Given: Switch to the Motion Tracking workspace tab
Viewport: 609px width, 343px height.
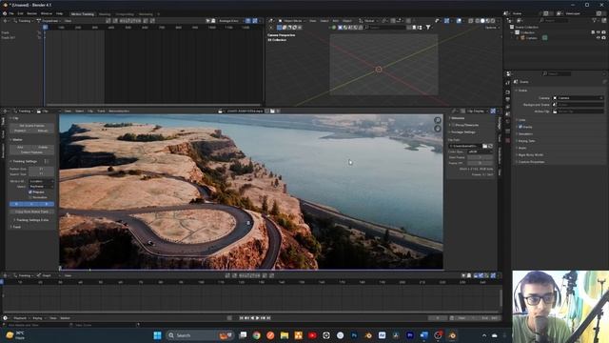Looking at the screenshot, I should point(83,14).
